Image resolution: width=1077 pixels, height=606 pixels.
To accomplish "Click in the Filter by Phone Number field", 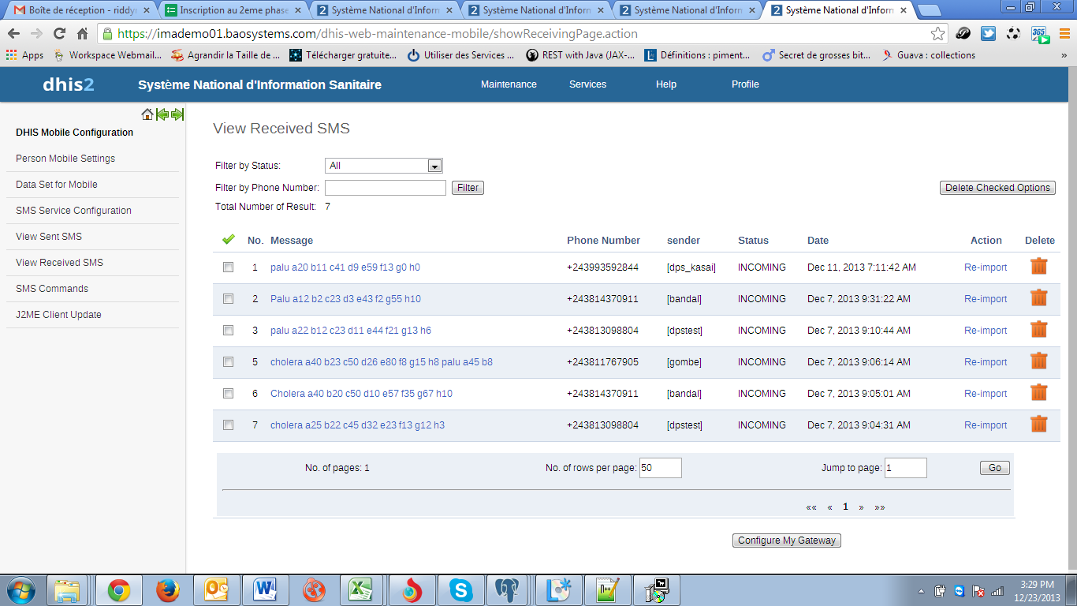I will [x=386, y=188].
